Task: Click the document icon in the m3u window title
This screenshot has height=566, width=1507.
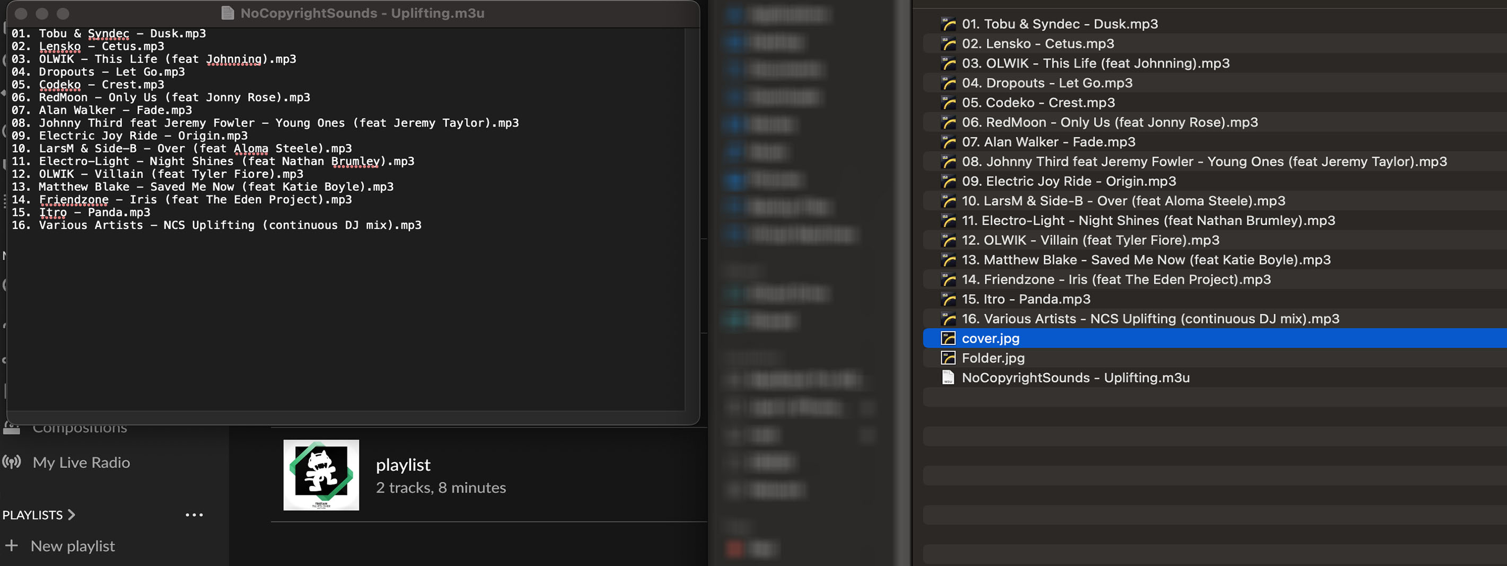Action: point(227,13)
